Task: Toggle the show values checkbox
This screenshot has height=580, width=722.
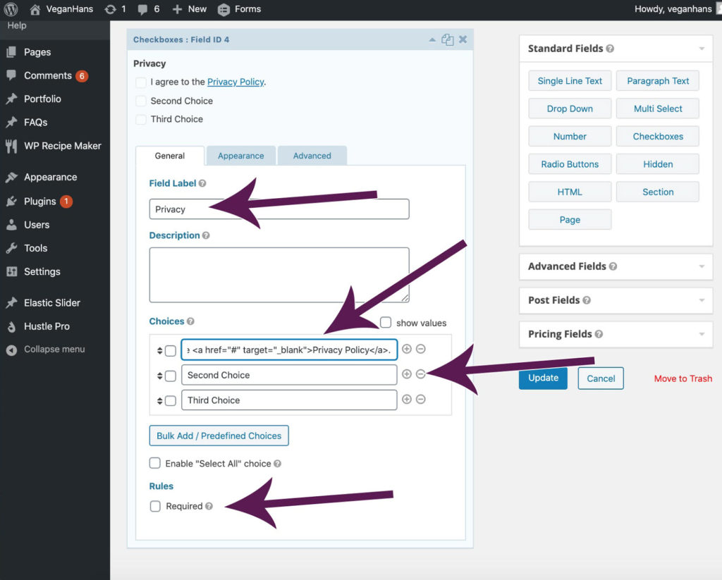Action: [x=386, y=323]
